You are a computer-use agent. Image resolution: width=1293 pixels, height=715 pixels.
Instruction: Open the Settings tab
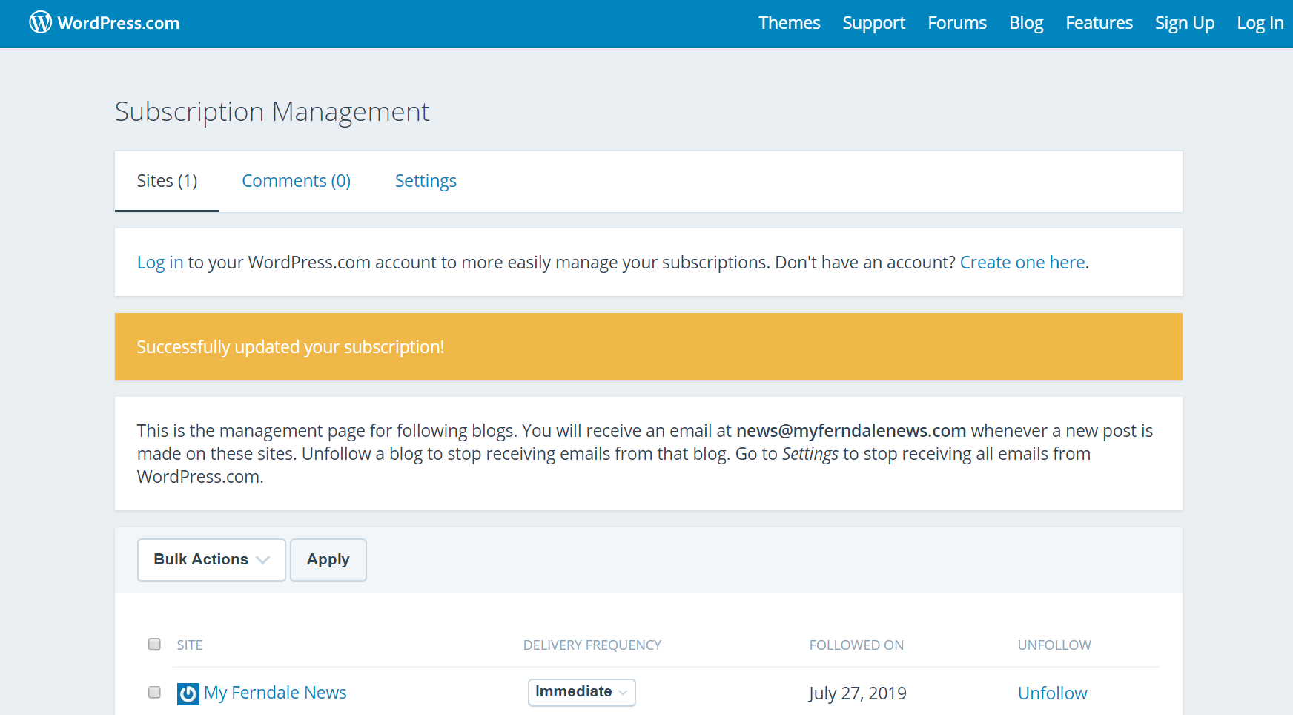pos(426,181)
